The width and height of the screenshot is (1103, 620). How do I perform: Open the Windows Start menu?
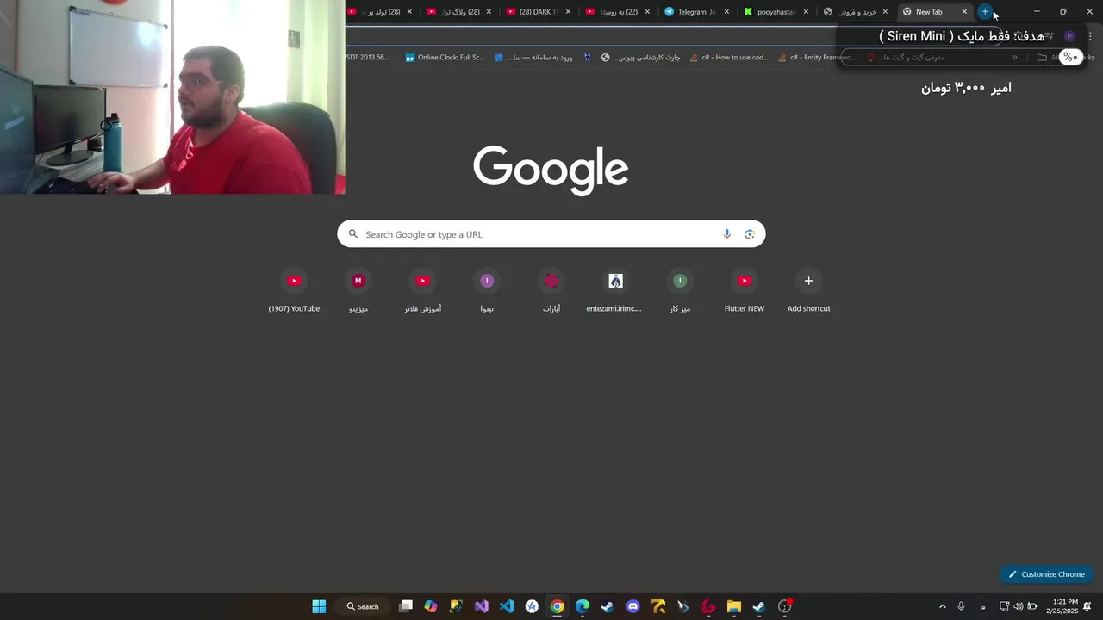(x=319, y=606)
